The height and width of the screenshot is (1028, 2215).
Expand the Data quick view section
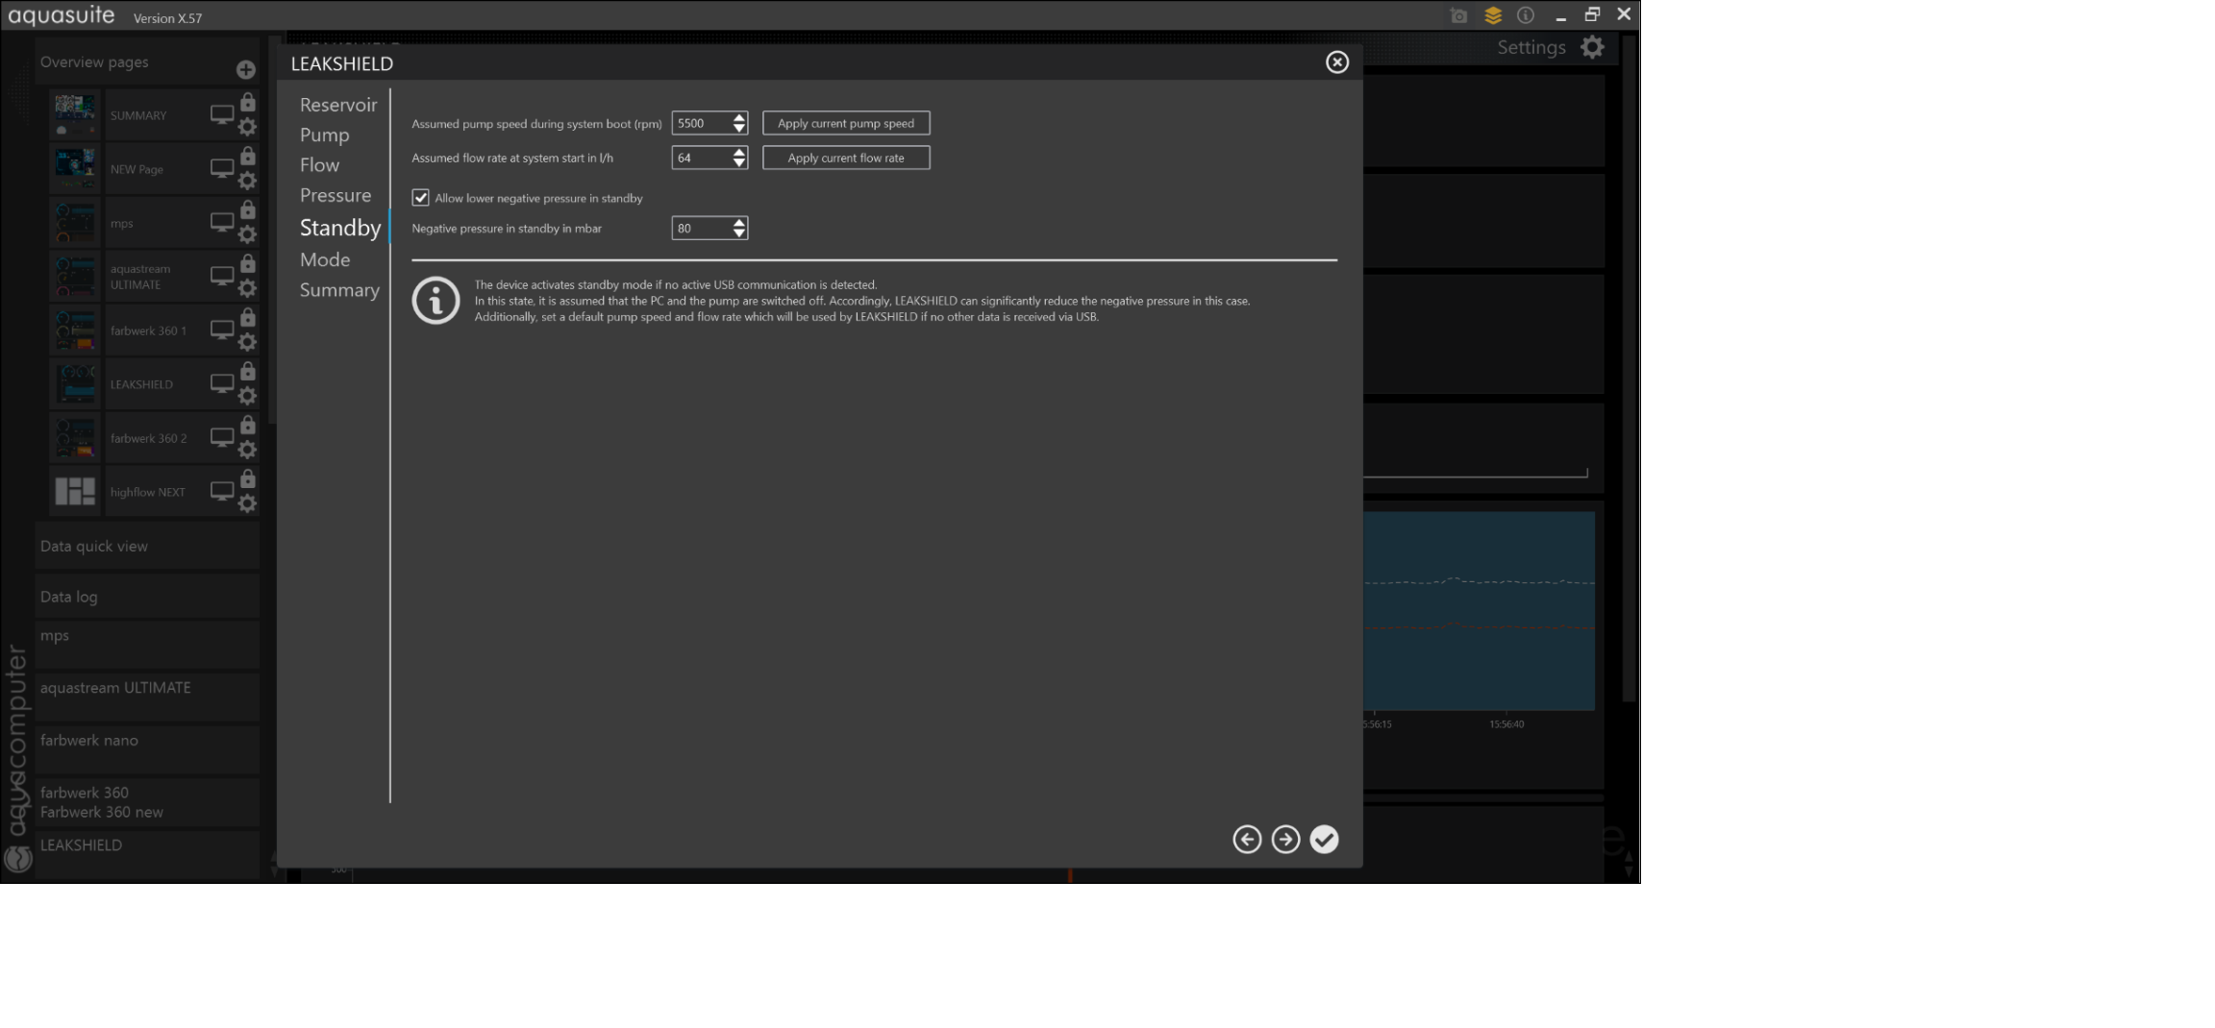pyautogui.click(x=147, y=546)
